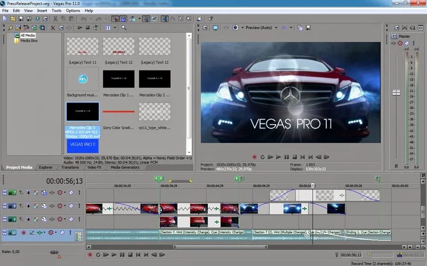Viewport: 427px width, 266px height.
Task: Open compositing mode button on track 8
Action: [x=44, y=206]
